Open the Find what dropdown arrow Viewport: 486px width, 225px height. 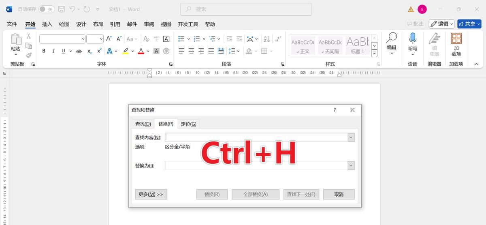pyautogui.click(x=351, y=137)
